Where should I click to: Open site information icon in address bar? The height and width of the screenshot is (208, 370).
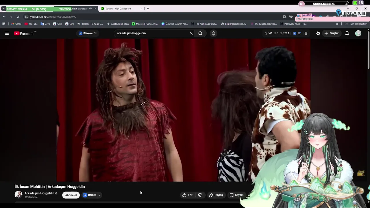(26, 17)
